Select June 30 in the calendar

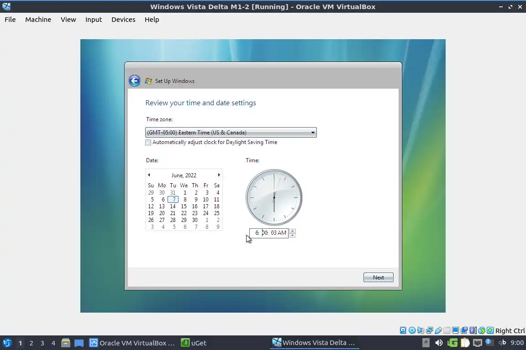click(x=195, y=220)
